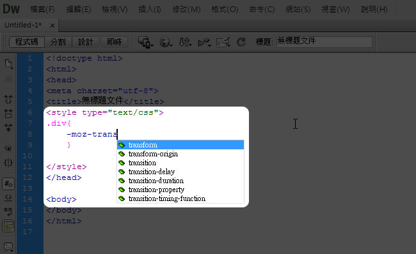Open the 檢視(V) menu

pos(115,10)
